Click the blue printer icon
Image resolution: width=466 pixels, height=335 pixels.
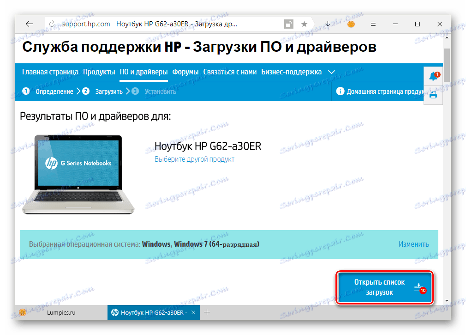pyautogui.click(x=433, y=94)
